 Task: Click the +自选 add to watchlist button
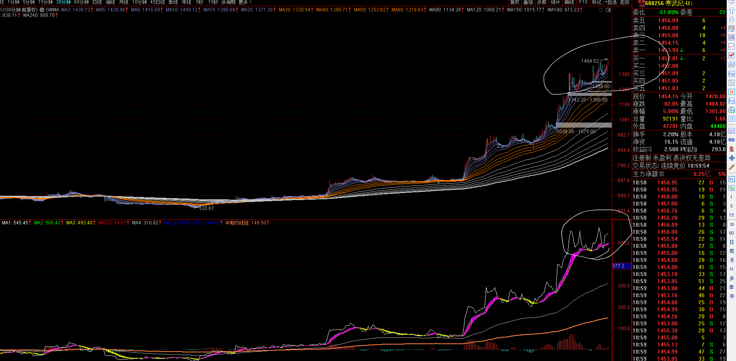point(611,2)
